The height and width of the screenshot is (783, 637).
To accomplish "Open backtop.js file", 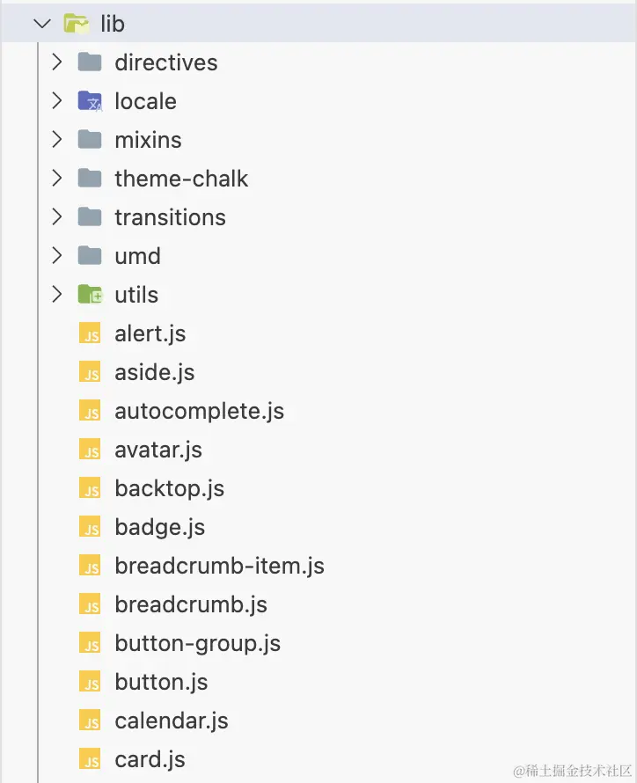I will click(169, 489).
